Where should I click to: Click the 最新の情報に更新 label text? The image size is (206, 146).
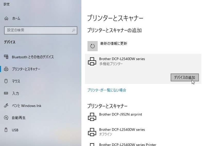pyautogui.click(x=114, y=44)
